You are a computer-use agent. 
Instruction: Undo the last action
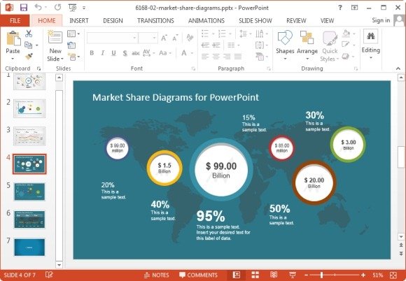(38, 8)
